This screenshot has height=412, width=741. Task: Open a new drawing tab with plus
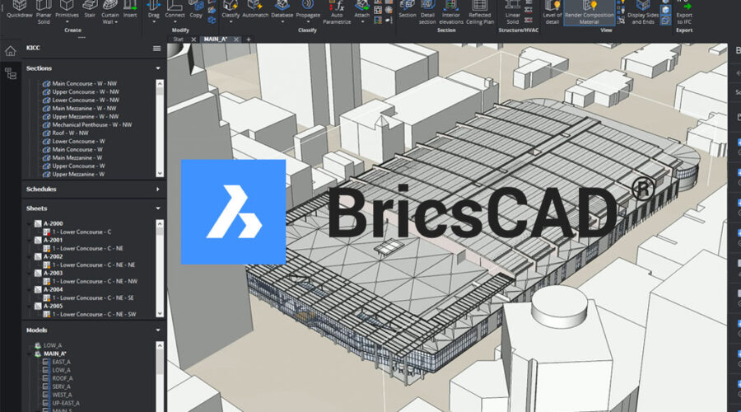tap(249, 40)
